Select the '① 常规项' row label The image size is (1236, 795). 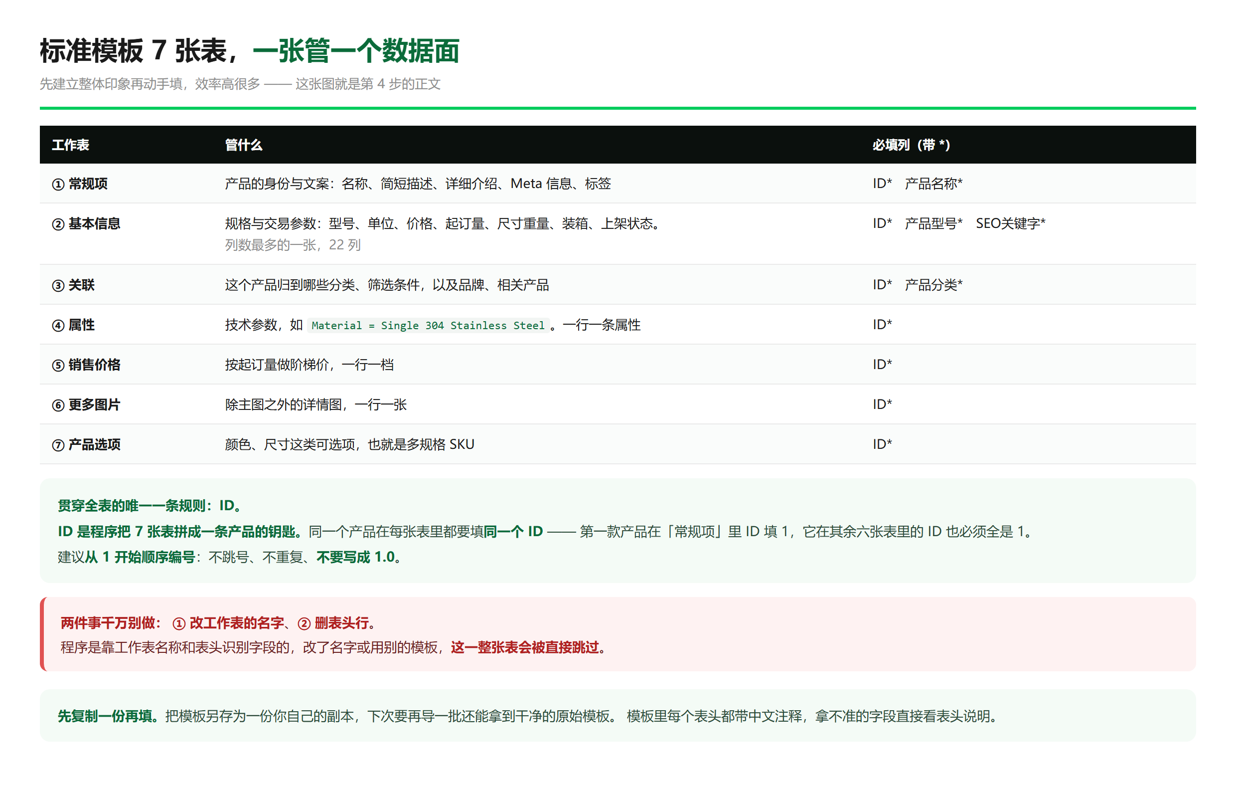pyautogui.click(x=79, y=184)
